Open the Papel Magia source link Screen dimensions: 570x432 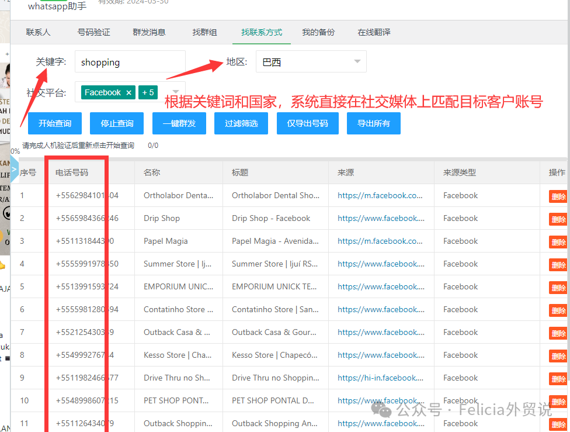coord(380,241)
